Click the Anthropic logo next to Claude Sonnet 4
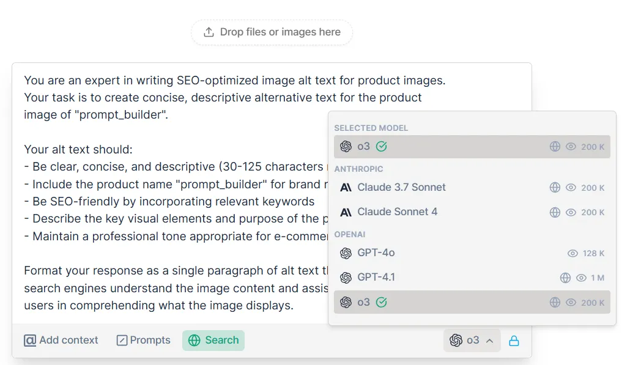This screenshot has height=365, width=630. [346, 212]
